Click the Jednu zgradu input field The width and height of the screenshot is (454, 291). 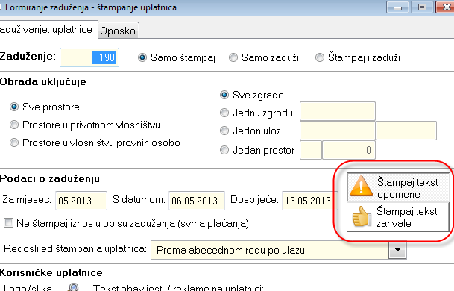(x=338, y=111)
